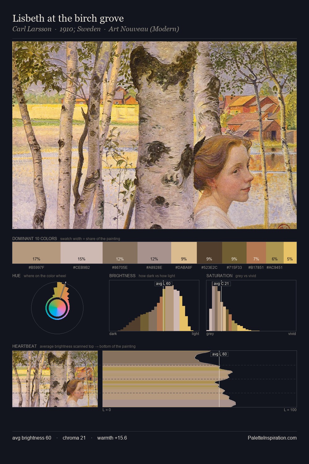Click 'swatch width = share of the painting'
The height and width of the screenshot is (464, 309).
90,238
